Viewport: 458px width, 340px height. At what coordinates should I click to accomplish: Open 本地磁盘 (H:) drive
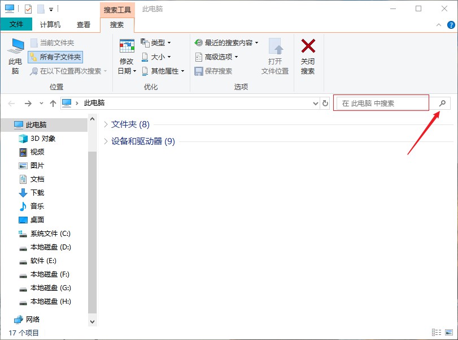tap(44, 302)
